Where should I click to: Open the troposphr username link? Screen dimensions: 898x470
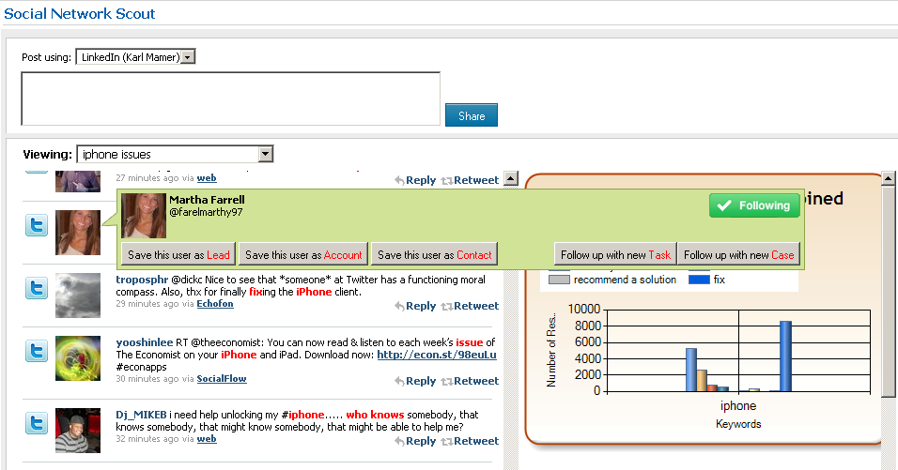point(142,280)
